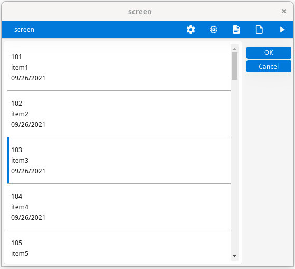
Task: Click the scrollbar up arrow
Action: (234, 49)
